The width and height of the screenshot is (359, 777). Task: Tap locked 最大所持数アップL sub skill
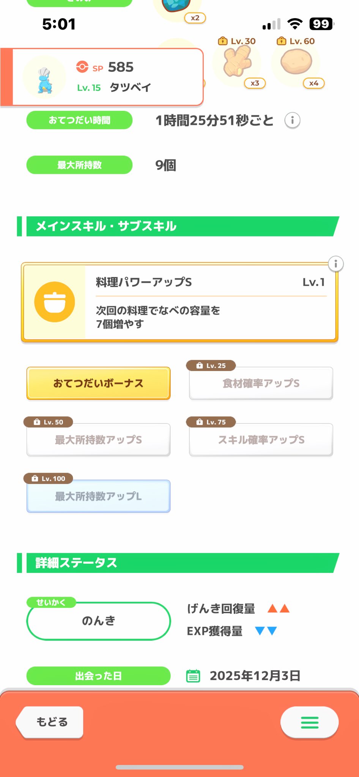pyautogui.click(x=98, y=496)
